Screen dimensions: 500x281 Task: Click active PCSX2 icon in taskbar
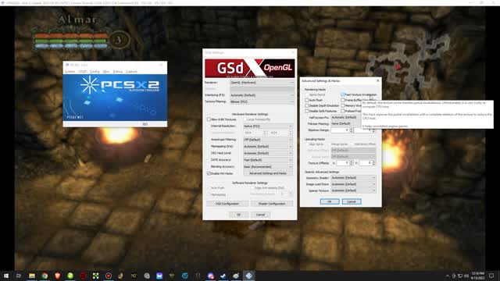point(248,276)
